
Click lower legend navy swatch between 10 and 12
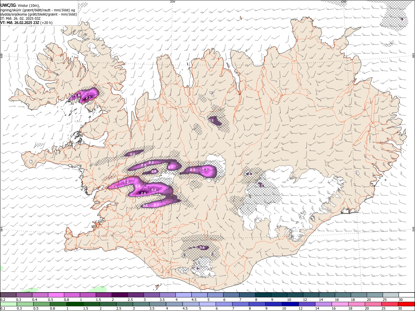tap(290, 304)
